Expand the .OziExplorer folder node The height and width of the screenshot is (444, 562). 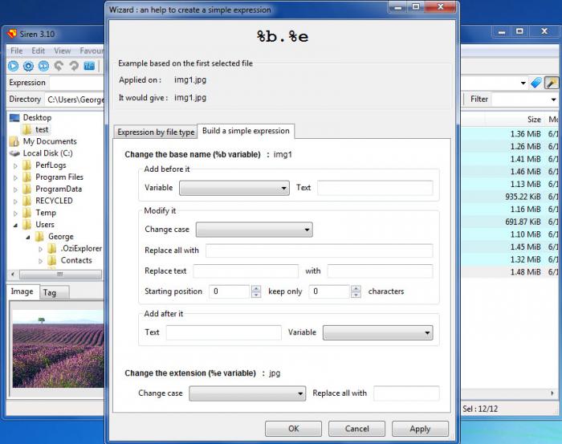click(x=40, y=249)
